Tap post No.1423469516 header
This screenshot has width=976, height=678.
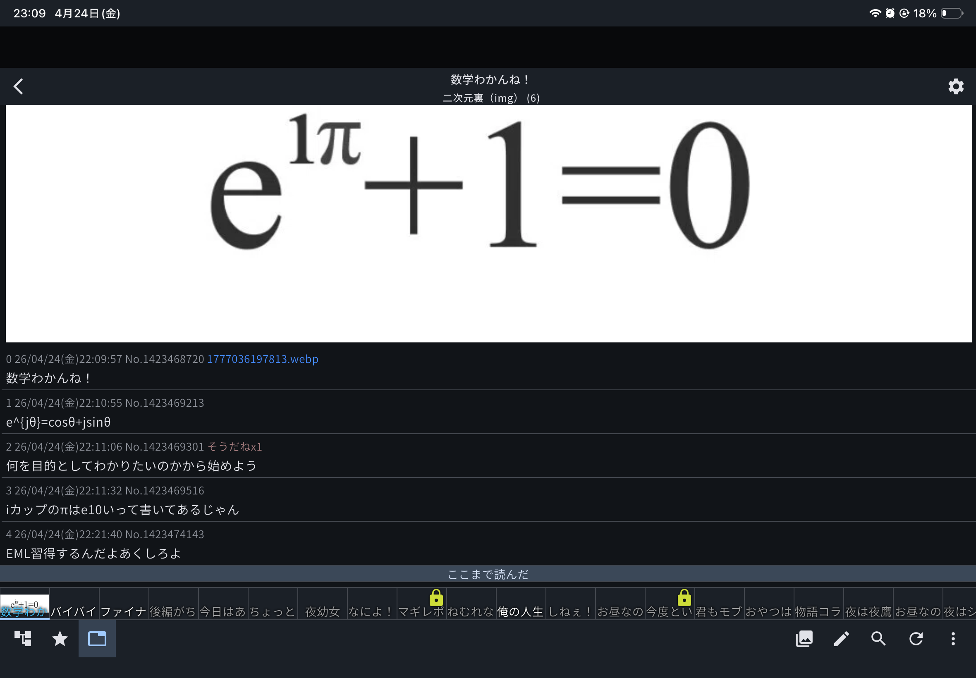click(x=165, y=490)
